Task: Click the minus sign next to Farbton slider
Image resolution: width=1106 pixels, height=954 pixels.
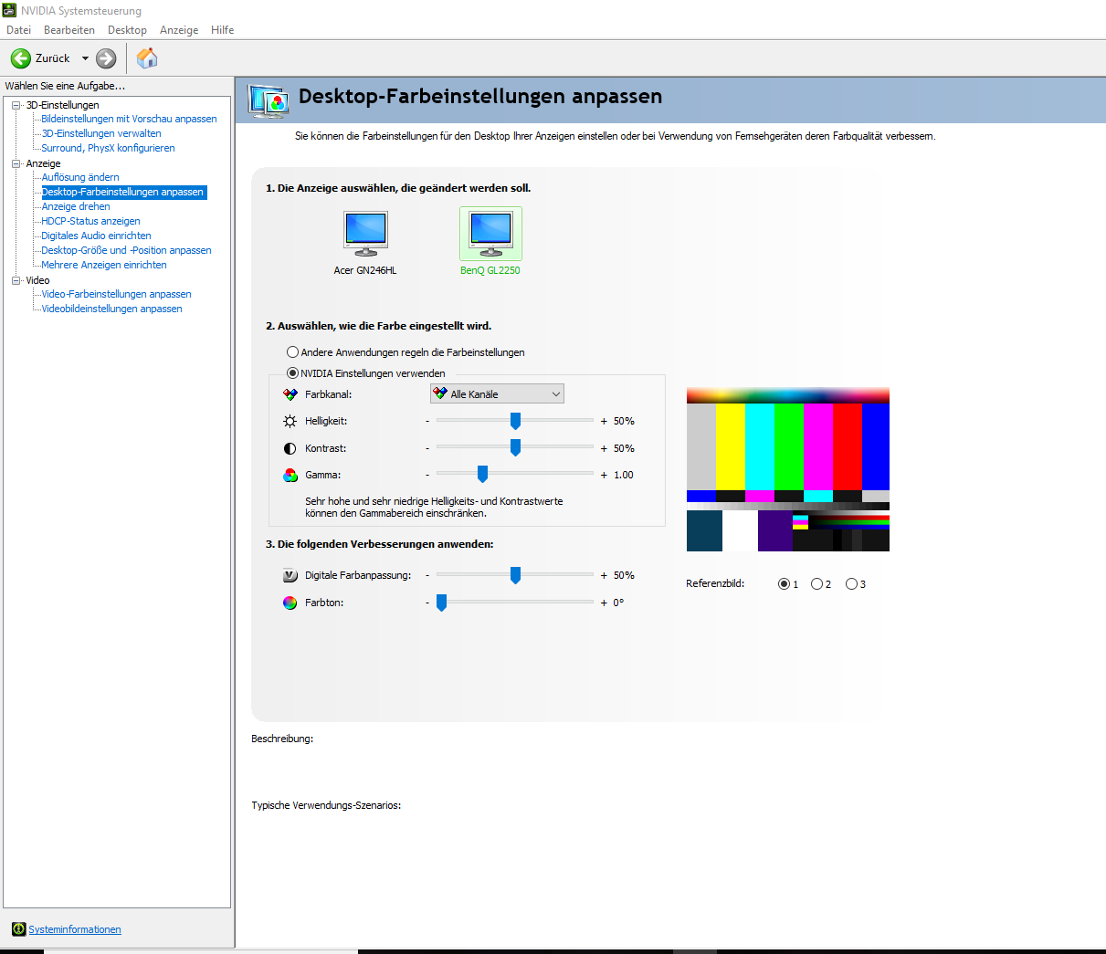Action: point(427,603)
